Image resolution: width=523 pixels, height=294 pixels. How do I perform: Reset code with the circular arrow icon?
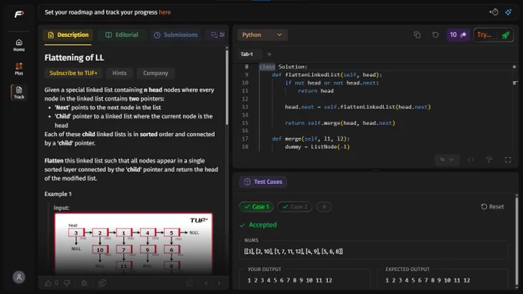(x=435, y=35)
